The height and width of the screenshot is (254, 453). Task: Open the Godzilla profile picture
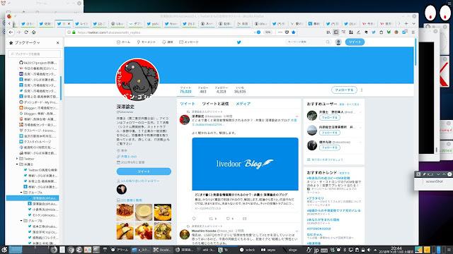click(x=137, y=80)
